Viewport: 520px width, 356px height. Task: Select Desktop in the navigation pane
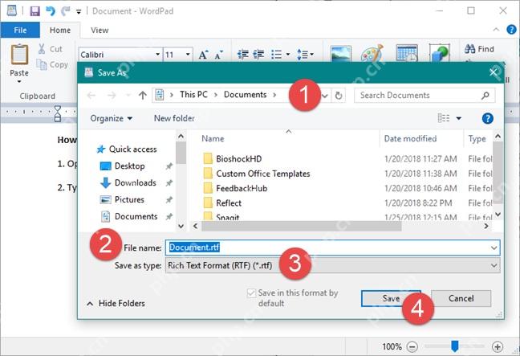click(122, 166)
